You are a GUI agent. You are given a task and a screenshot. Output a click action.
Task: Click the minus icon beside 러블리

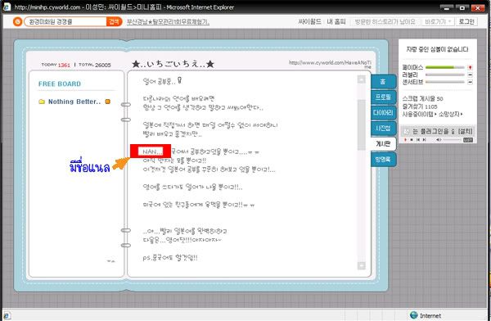point(470,75)
